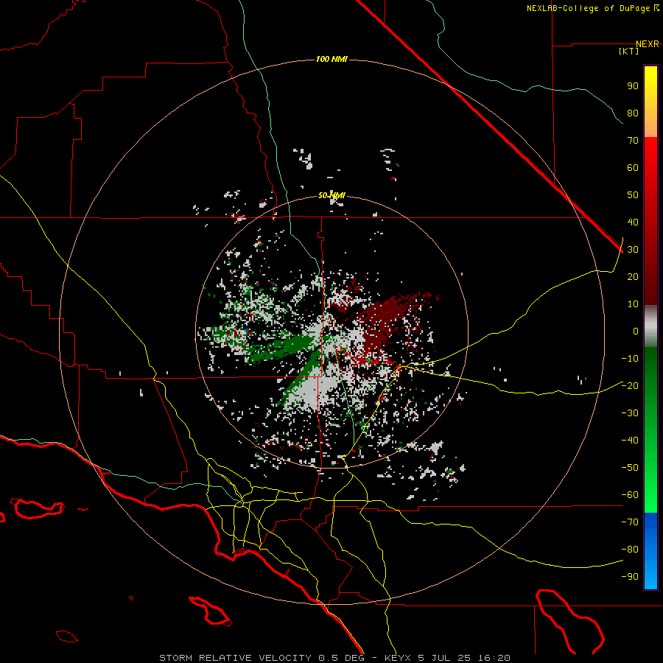Select the 40 value on velocity scale
The height and width of the screenshot is (663, 663).
[x=633, y=222]
